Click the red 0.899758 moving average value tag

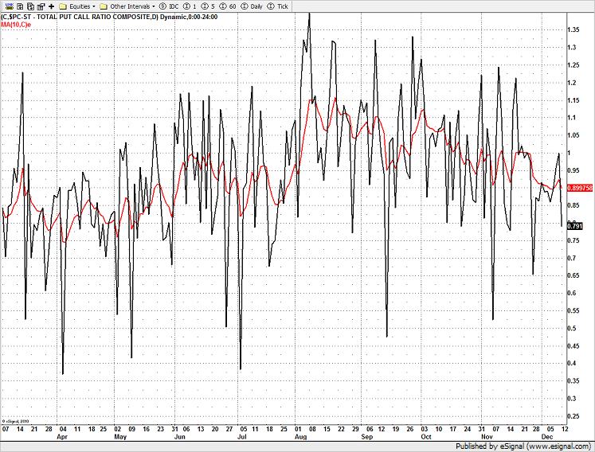pos(580,188)
